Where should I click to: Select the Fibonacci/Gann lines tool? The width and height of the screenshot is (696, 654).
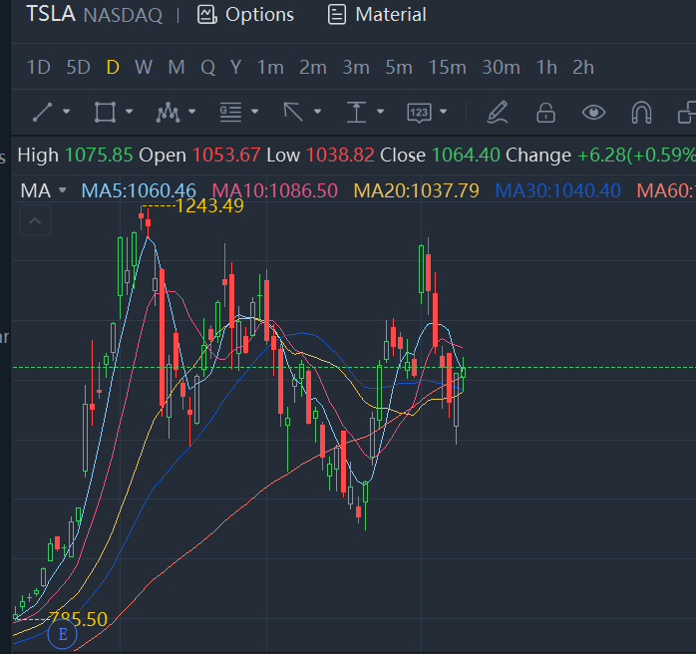point(230,113)
